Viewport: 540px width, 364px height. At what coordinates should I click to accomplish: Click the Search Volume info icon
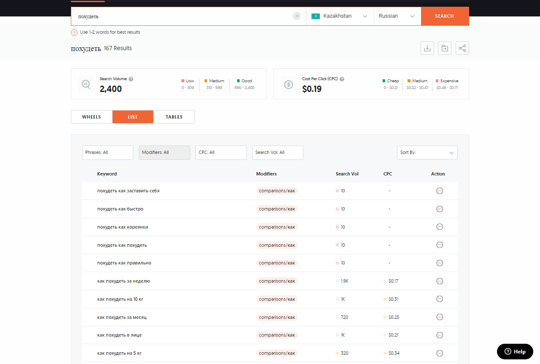131,79
